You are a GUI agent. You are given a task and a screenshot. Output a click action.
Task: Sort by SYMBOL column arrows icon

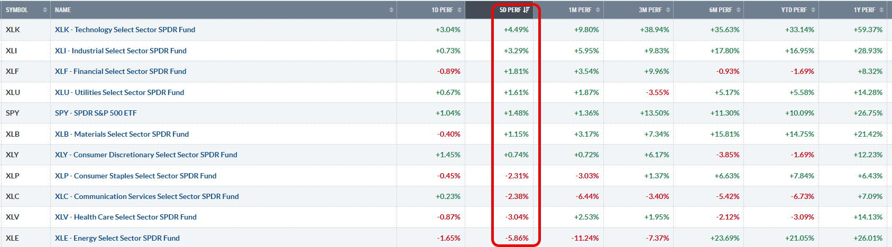[45, 10]
